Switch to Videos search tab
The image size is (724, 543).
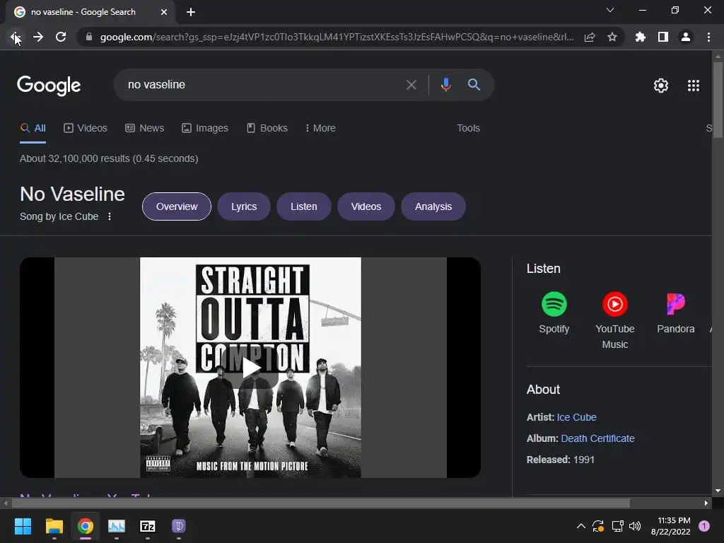click(86, 129)
